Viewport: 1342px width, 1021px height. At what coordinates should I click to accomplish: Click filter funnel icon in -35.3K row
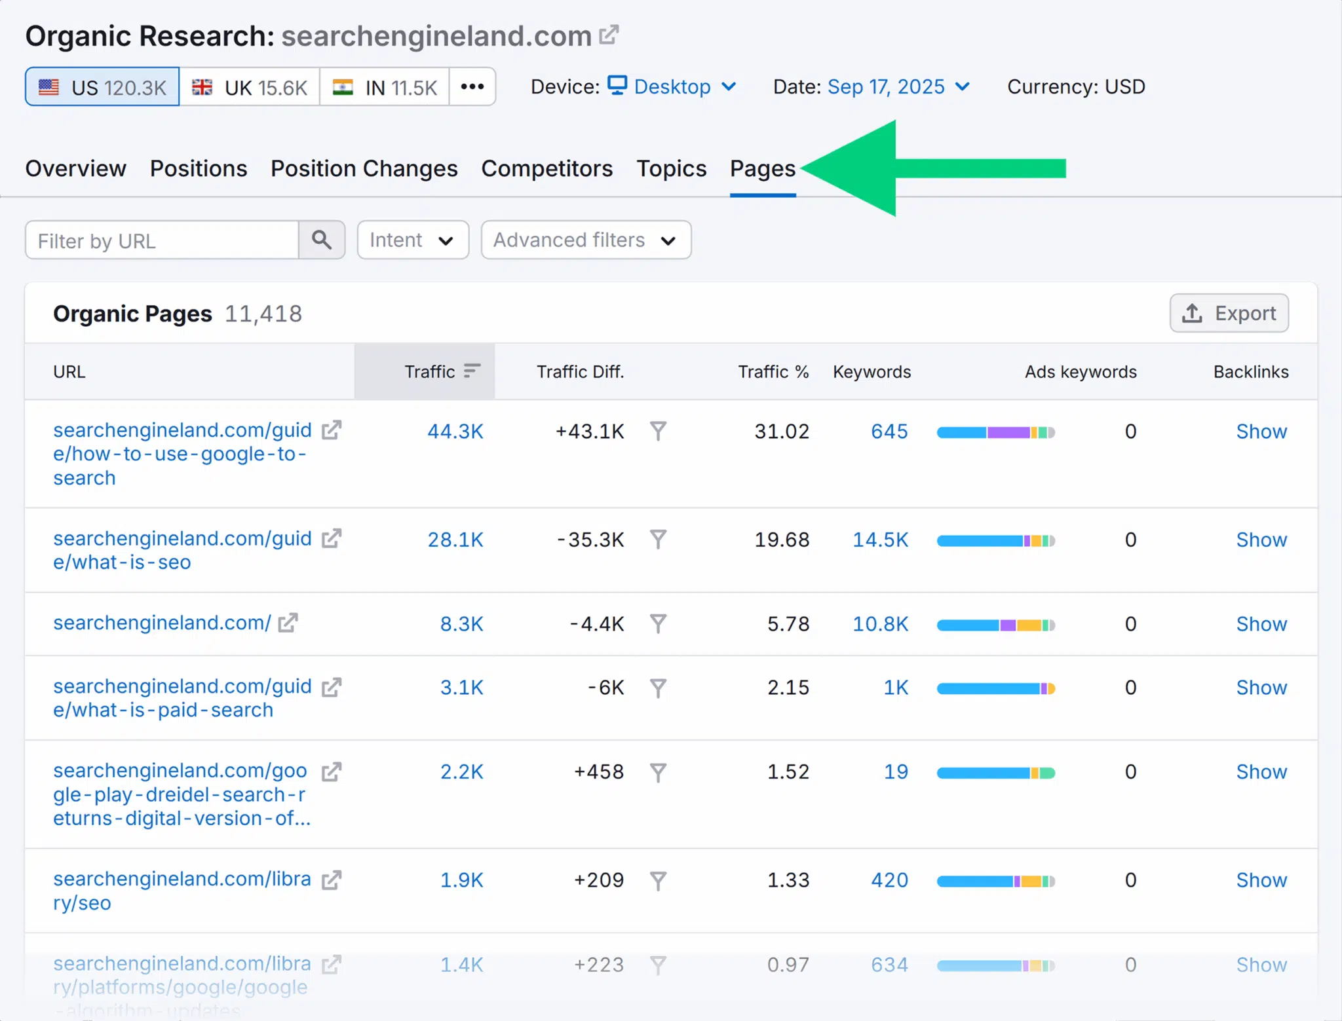coord(658,539)
